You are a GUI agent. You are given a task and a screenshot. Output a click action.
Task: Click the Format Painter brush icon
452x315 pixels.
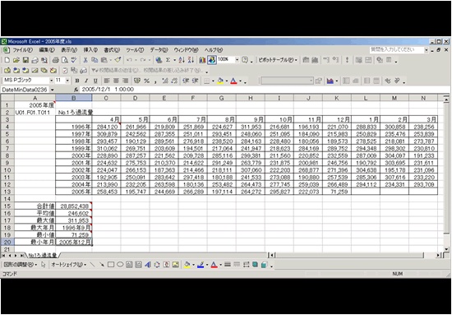click(x=118, y=60)
